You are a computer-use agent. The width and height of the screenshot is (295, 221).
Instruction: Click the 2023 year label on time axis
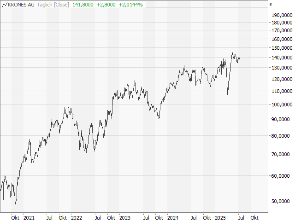click(125, 218)
